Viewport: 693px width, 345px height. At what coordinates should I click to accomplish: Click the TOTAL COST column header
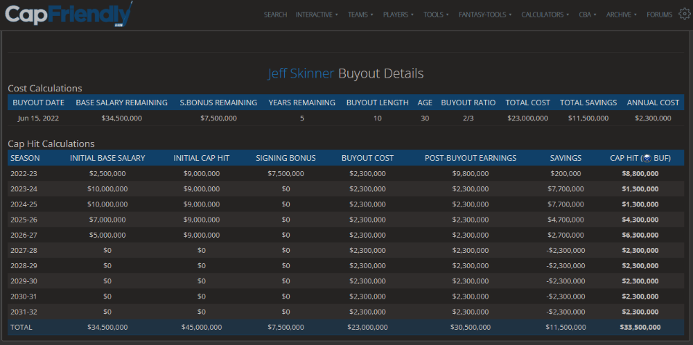click(x=527, y=103)
